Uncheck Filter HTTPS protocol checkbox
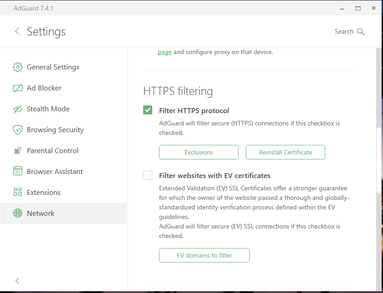This screenshot has width=383, height=293. tap(148, 110)
